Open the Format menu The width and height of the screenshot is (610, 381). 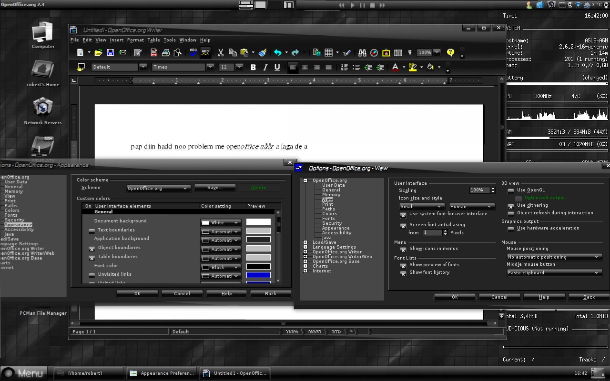135,40
